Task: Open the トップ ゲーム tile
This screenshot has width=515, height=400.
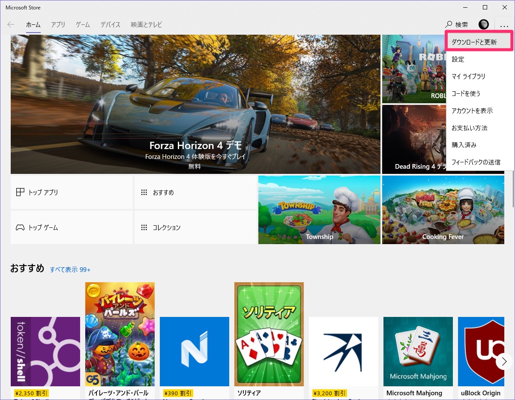Action: 72,227
